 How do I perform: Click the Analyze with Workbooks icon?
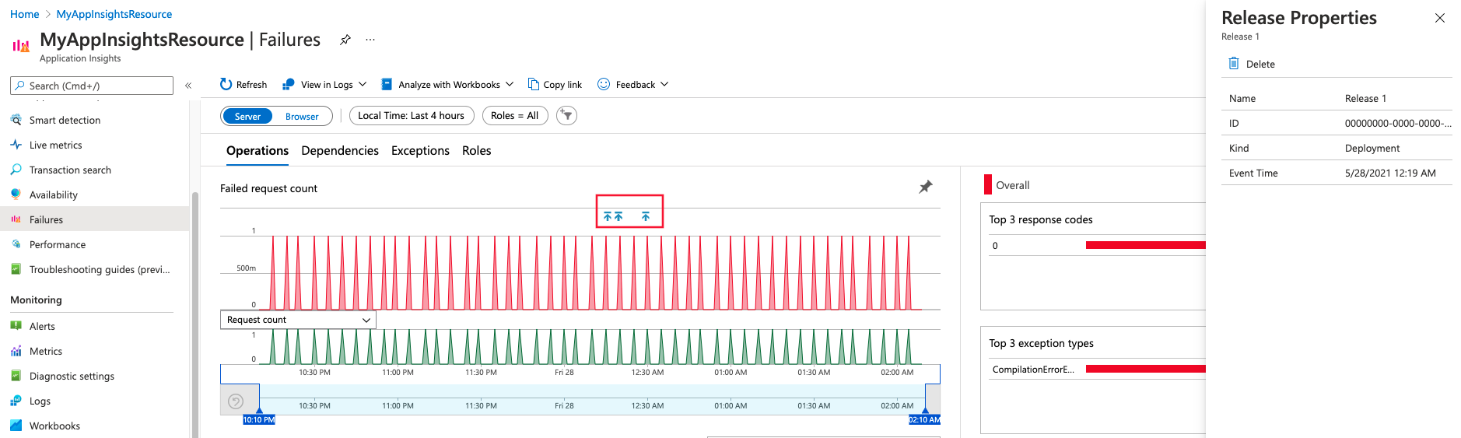point(386,84)
